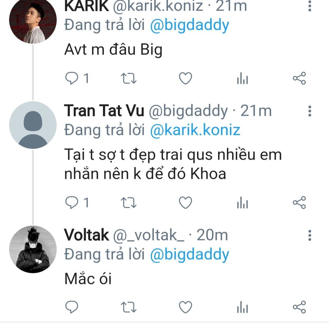The width and height of the screenshot is (329, 323).
Task: Retweet Tran Tat Vu's reply
Action: [x=129, y=203]
